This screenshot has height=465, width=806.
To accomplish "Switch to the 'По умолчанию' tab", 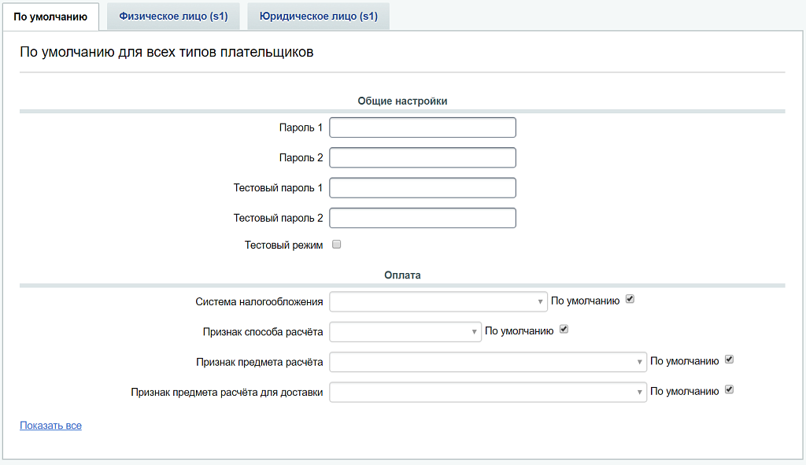I will [x=50, y=17].
